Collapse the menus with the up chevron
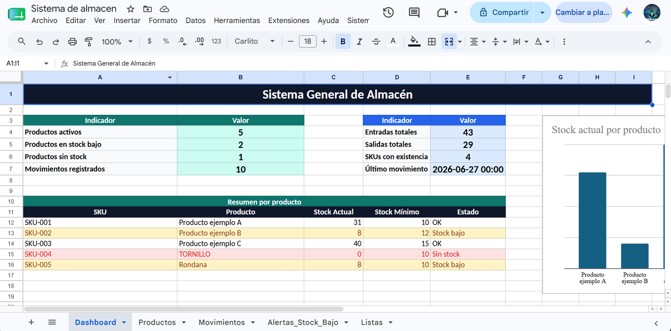This screenshot has width=671, height=331. click(x=648, y=41)
